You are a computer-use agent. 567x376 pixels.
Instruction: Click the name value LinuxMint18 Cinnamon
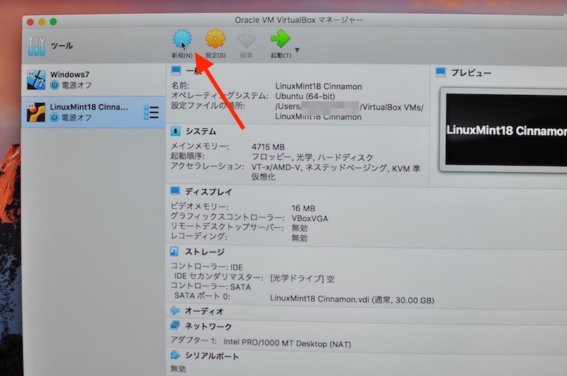tap(318, 86)
